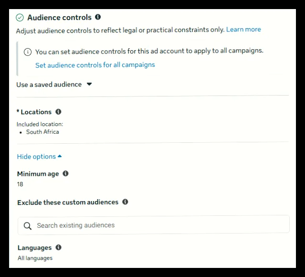The width and height of the screenshot is (305, 277).
Task: Click info icon beside Exclude these custom audiences
Action: (x=125, y=202)
